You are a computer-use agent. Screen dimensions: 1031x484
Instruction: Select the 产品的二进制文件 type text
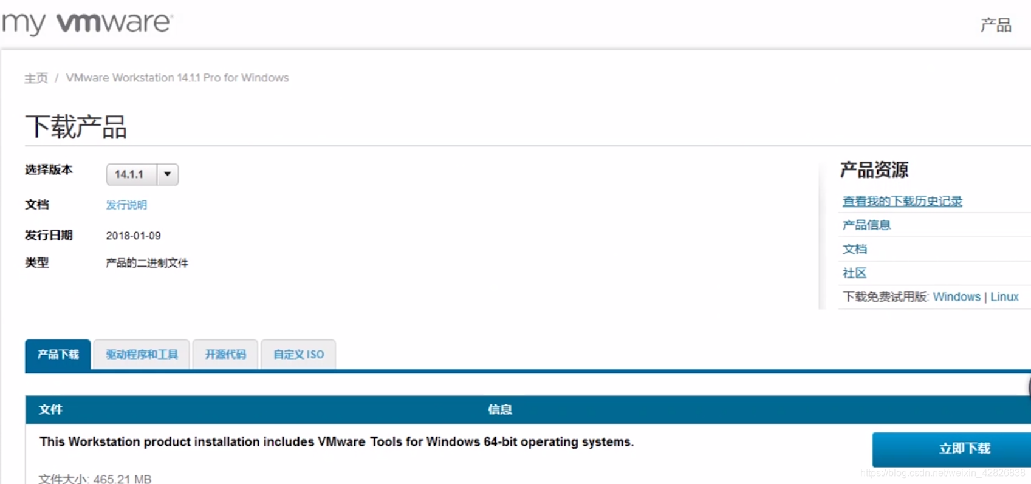coord(147,262)
